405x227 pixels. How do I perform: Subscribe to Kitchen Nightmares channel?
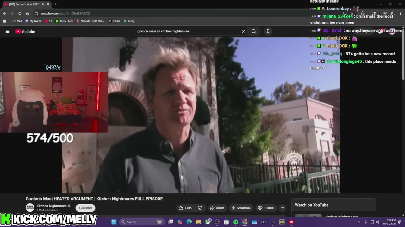tap(85, 208)
